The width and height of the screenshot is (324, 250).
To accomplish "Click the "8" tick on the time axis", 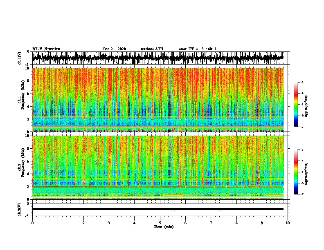I will (x=236, y=223).
